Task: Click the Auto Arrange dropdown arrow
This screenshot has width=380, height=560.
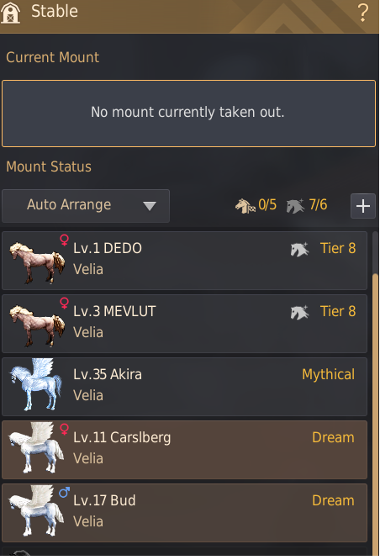Action: [x=150, y=206]
